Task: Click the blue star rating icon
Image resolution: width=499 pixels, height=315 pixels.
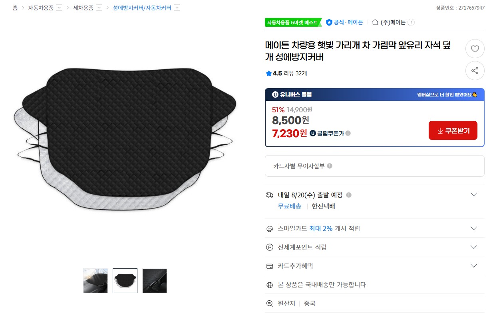Action: [x=268, y=73]
